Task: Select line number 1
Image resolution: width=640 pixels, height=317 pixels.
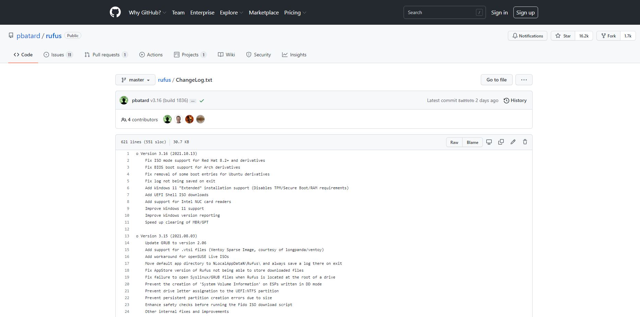Action: [128, 154]
